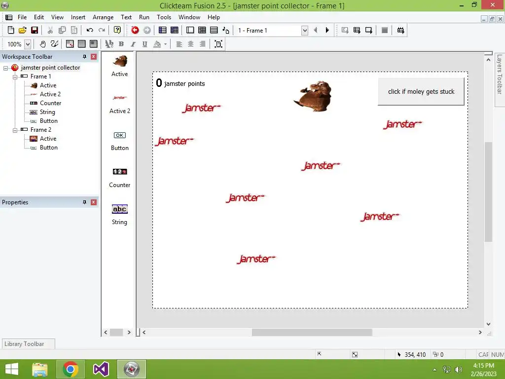The image size is (505, 379).
Task: Click the 'jamster points' string in frame
Action: 184,84
